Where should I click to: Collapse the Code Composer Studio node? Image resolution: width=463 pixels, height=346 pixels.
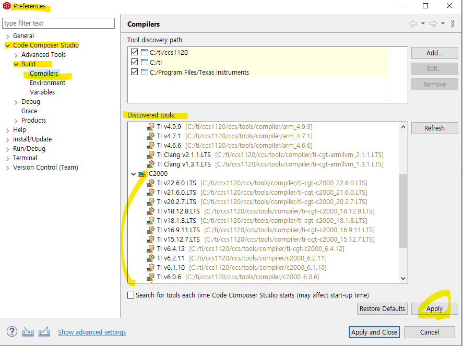8,45
